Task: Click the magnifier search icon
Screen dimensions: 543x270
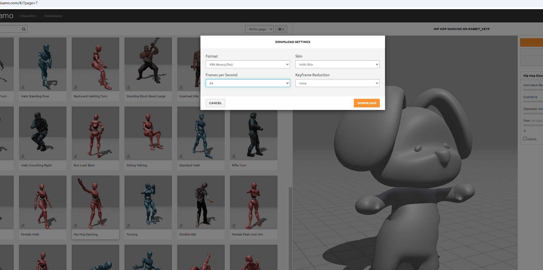Action: click(x=24, y=29)
